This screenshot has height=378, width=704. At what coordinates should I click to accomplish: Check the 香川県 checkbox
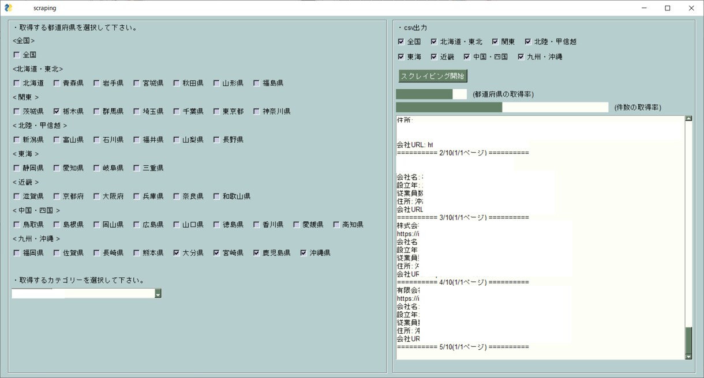256,224
